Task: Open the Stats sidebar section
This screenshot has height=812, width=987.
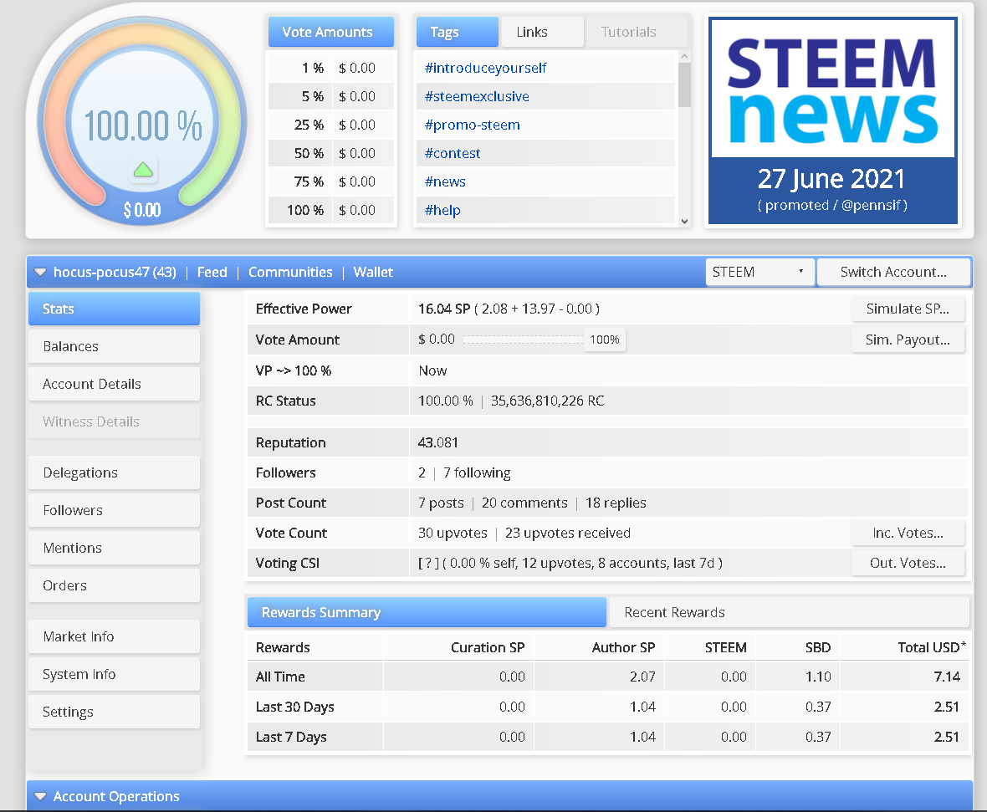Action: pos(114,309)
